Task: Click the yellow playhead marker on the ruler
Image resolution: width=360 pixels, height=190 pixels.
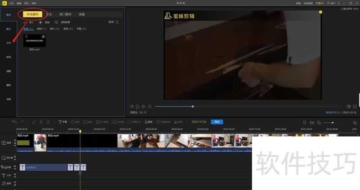Action: pyautogui.click(x=80, y=131)
